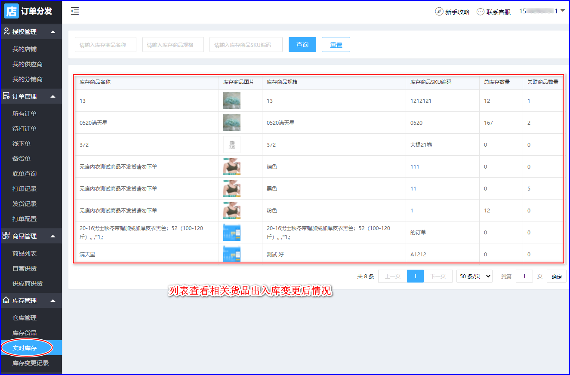Click the 店 app logo icon
Viewport: 570px width, 375px height.
tap(11, 11)
